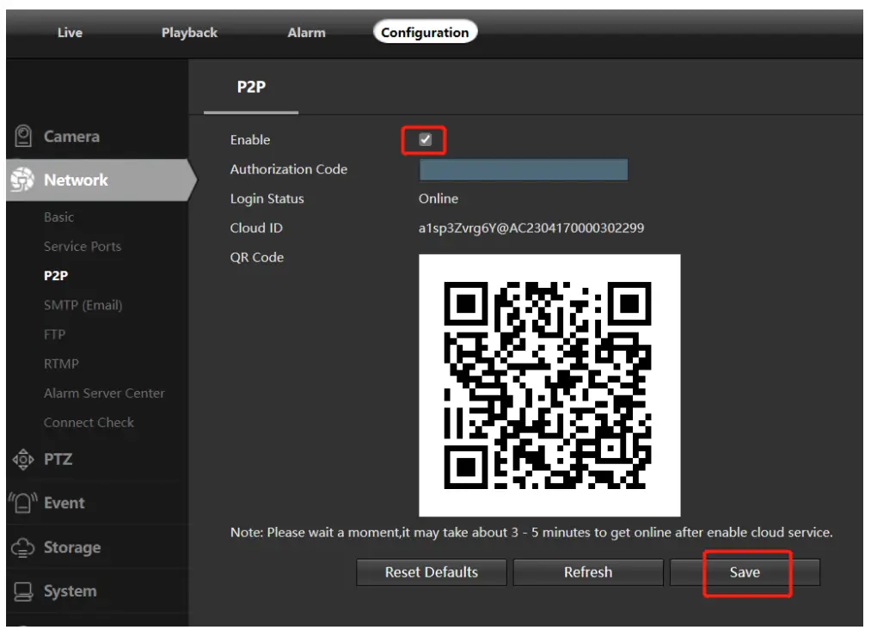The height and width of the screenshot is (636, 871).
Task: Select the P2P page tab header
Action: pos(252,87)
